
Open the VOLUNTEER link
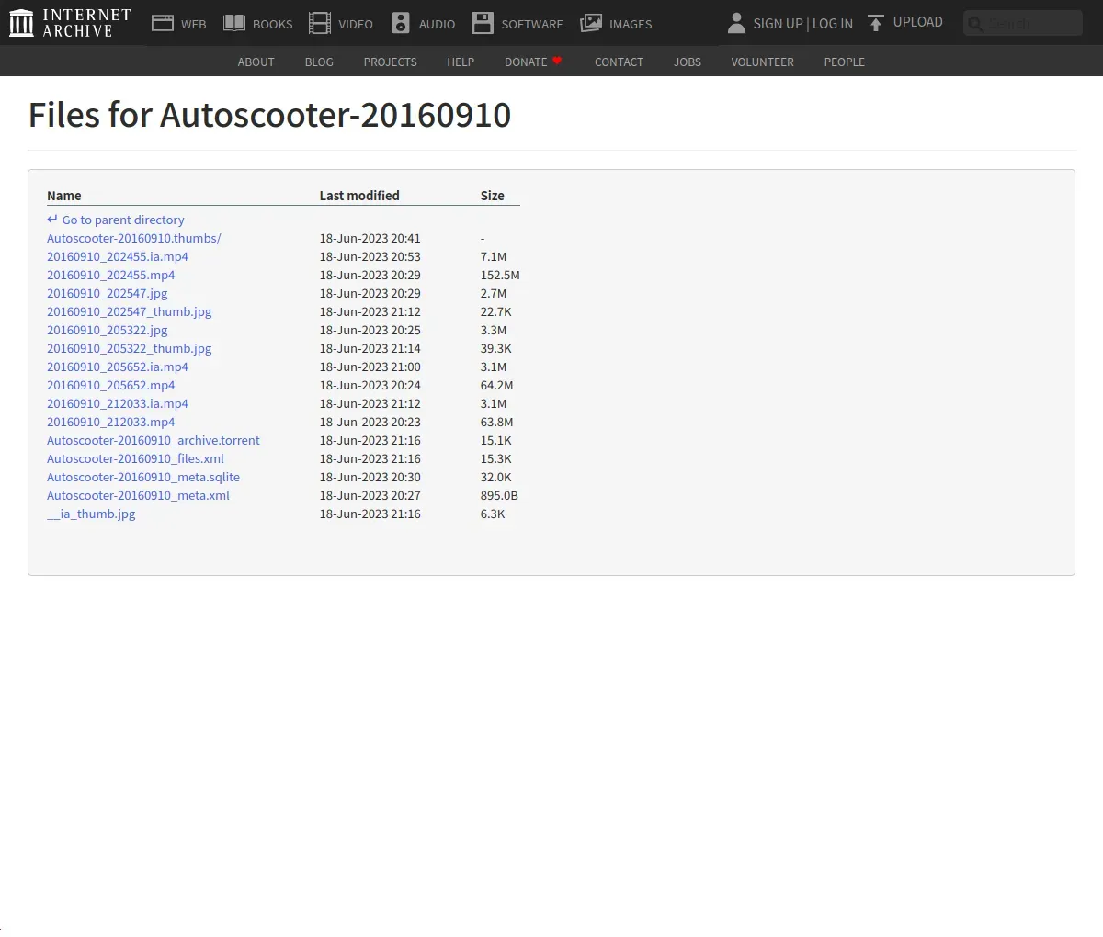(x=762, y=62)
